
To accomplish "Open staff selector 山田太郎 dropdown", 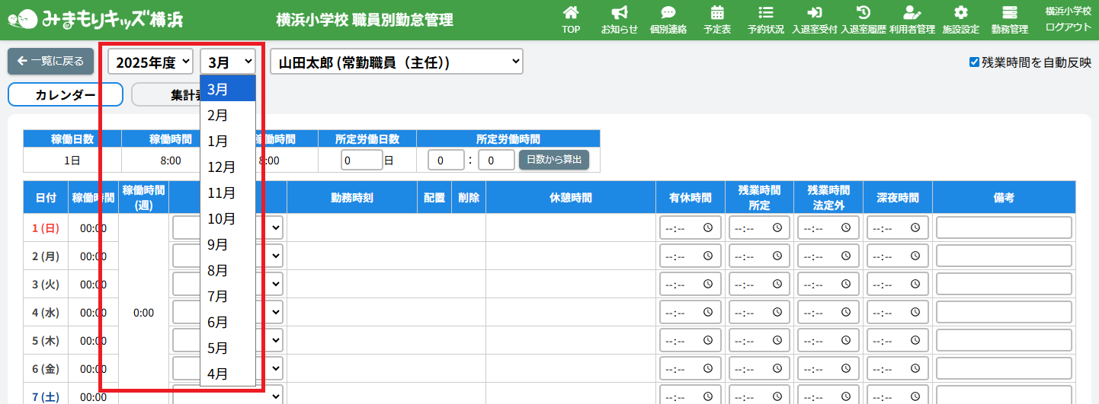I will pos(396,62).
